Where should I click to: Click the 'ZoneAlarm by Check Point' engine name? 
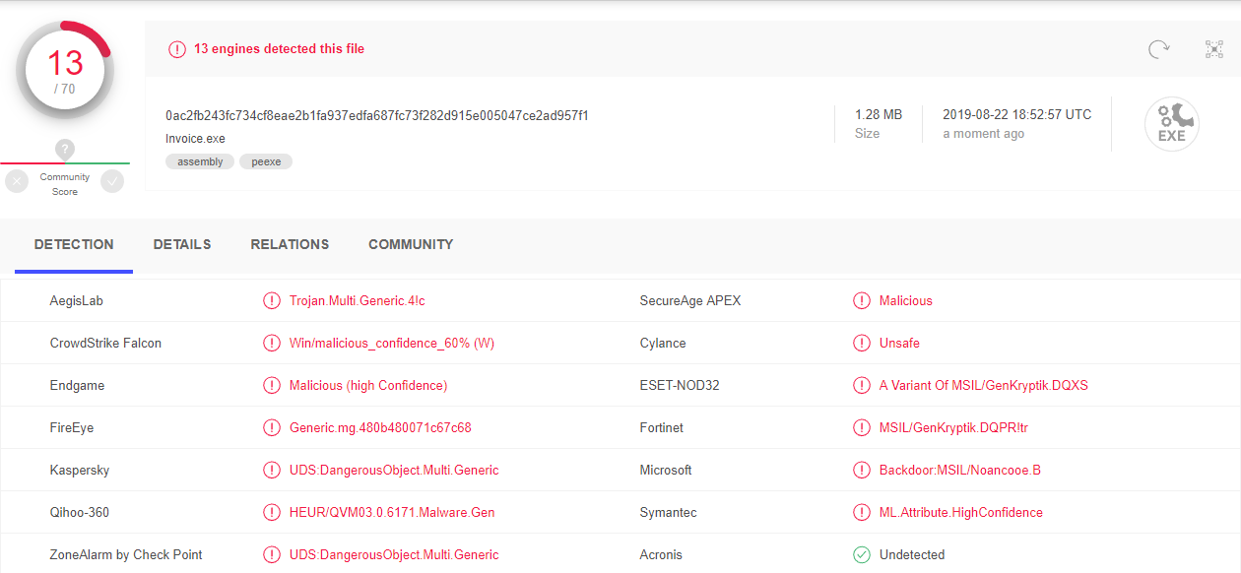pyautogui.click(x=126, y=555)
